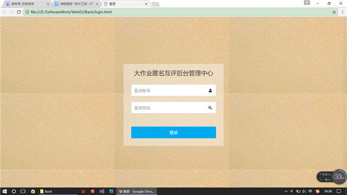Image resolution: width=347 pixels, height=195 pixels.
Task: Bookmark this page with the star icon
Action: click(x=334, y=12)
